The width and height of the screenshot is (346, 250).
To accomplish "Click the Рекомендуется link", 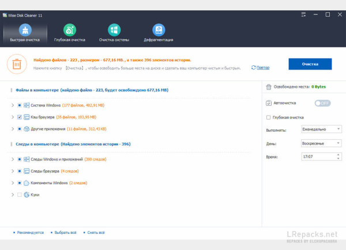I will tap(31, 233).
